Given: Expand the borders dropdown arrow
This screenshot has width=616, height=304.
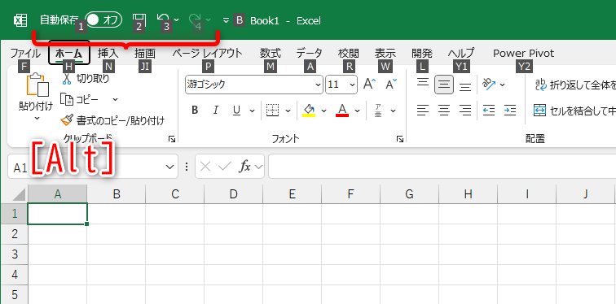Looking at the screenshot, I should click(288, 111).
